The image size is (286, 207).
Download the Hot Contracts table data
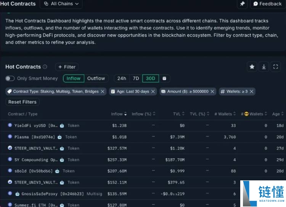(264, 67)
